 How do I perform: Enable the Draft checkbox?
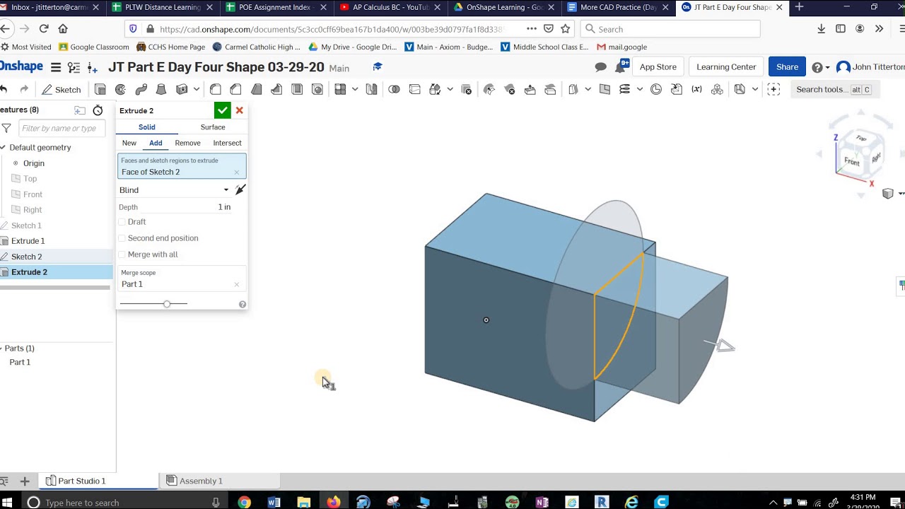(x=122, y=222)
